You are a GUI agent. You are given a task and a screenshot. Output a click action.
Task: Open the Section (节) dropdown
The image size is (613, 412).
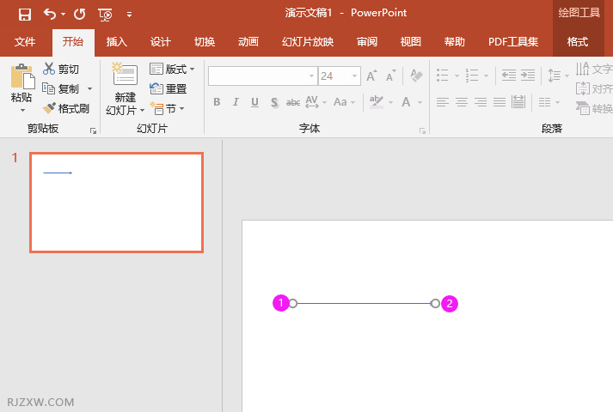tap(168, 108)
